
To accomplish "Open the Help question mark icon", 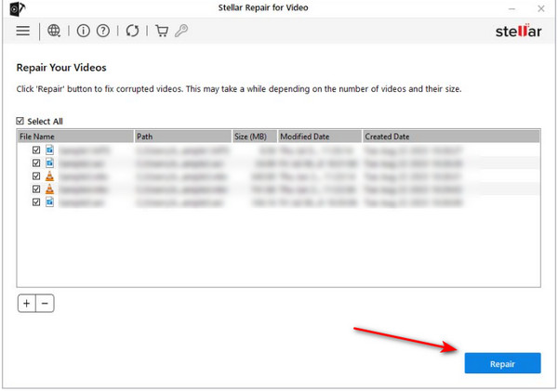I will pyautogui.click(x=103, y=31).
